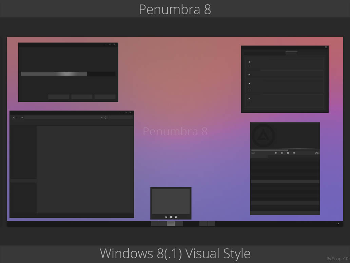Open recent locations arrow beside Explorer back button
The height and width of the screenshot is (263, 350).
click(22, 118)
